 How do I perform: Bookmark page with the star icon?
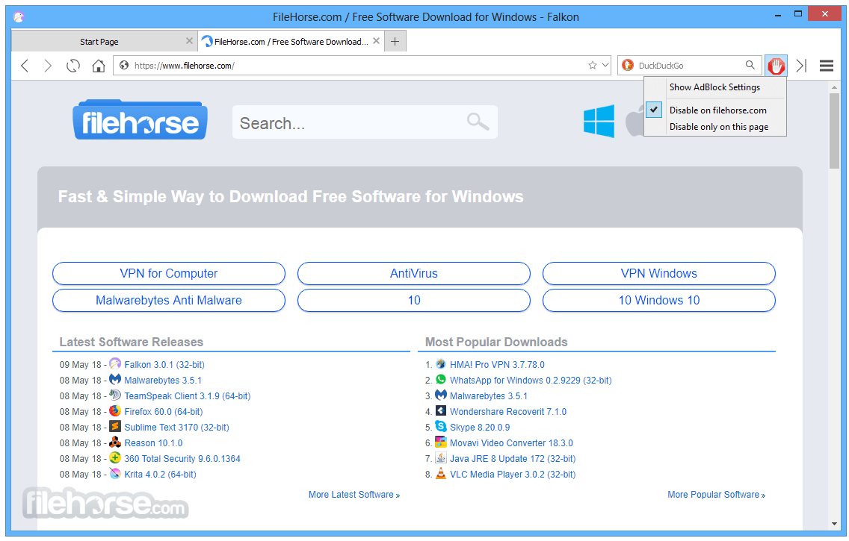pos(593,66)
